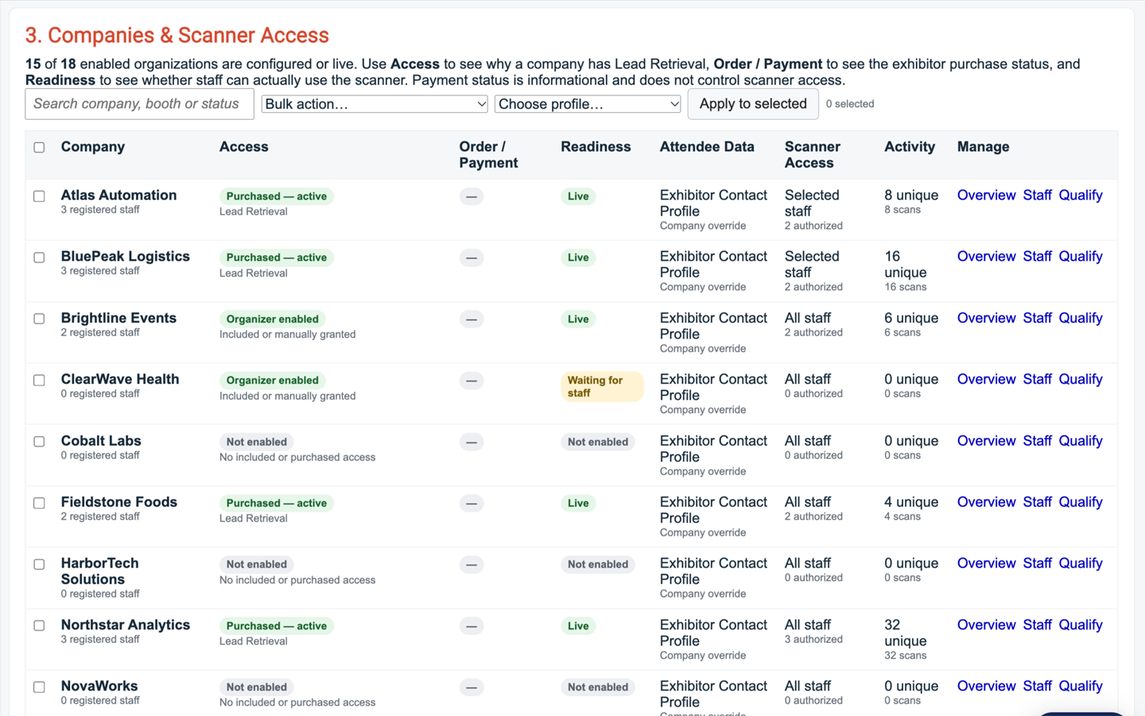Open Qualify for Fieldstone Foods
Viewport: 1145px width, 716px height.
[1081, 502]
